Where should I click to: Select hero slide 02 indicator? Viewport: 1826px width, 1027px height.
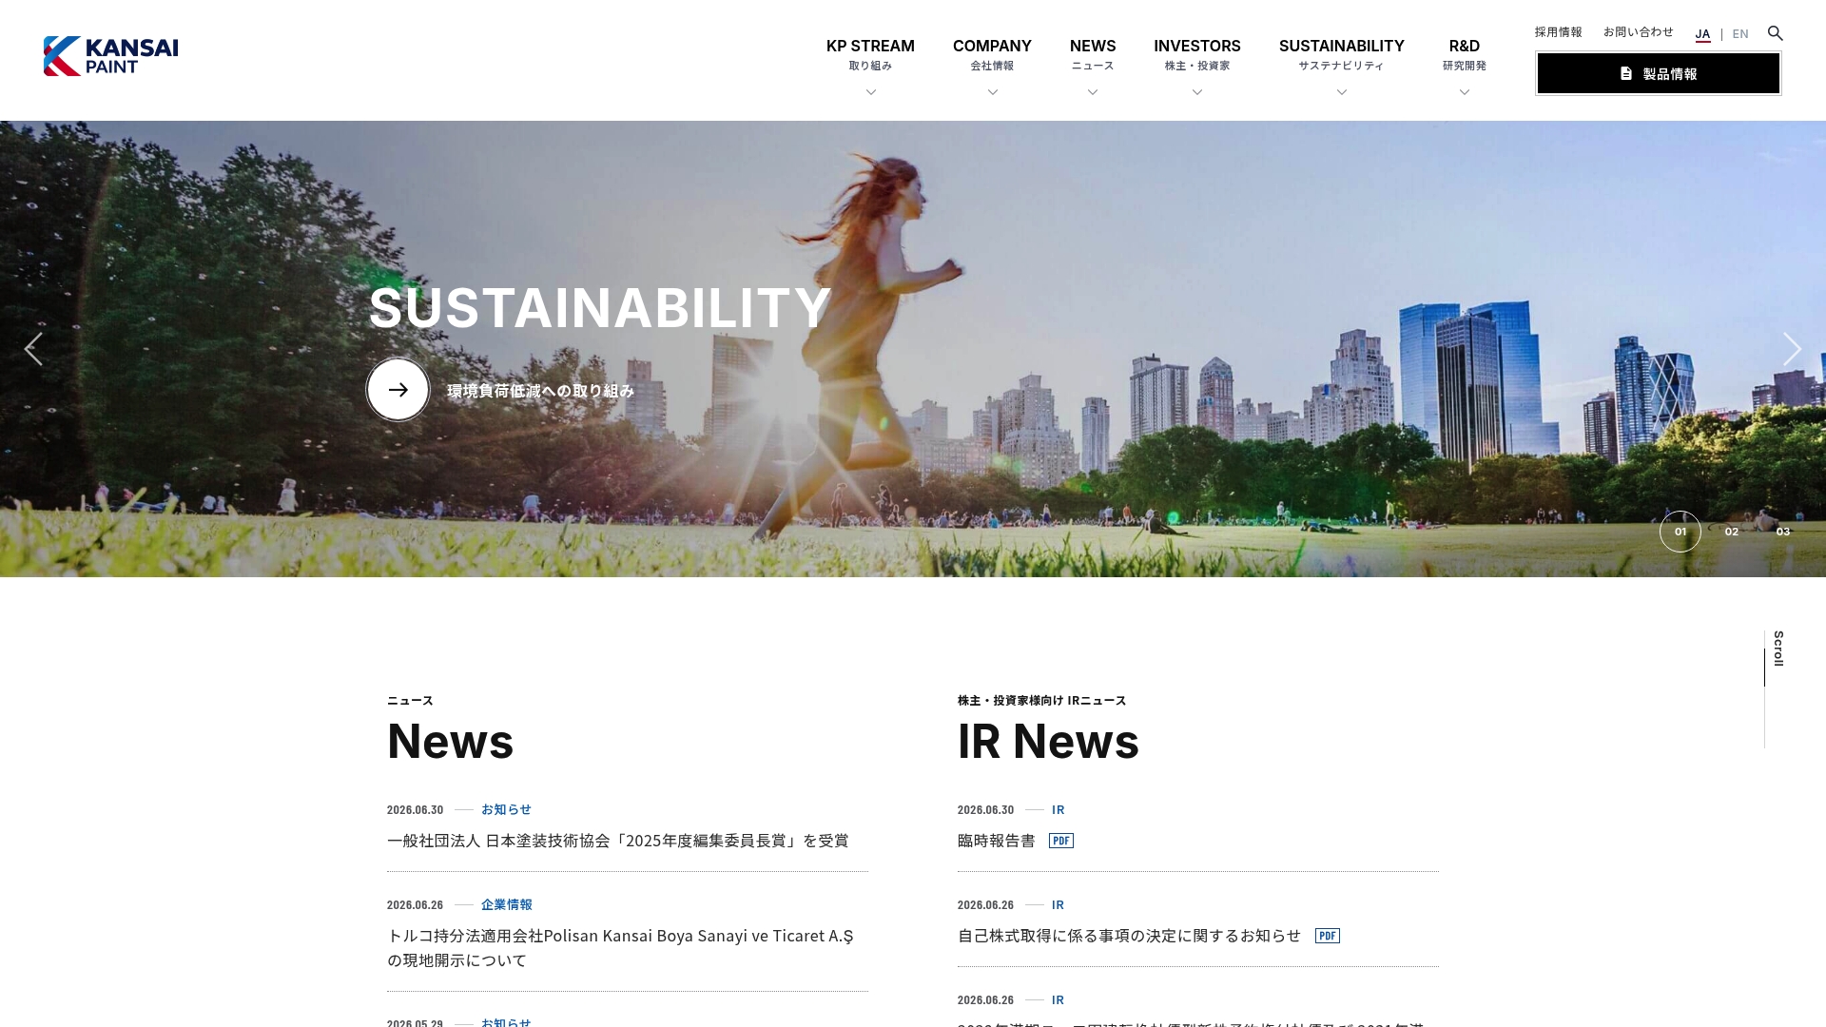[1732, 532]
